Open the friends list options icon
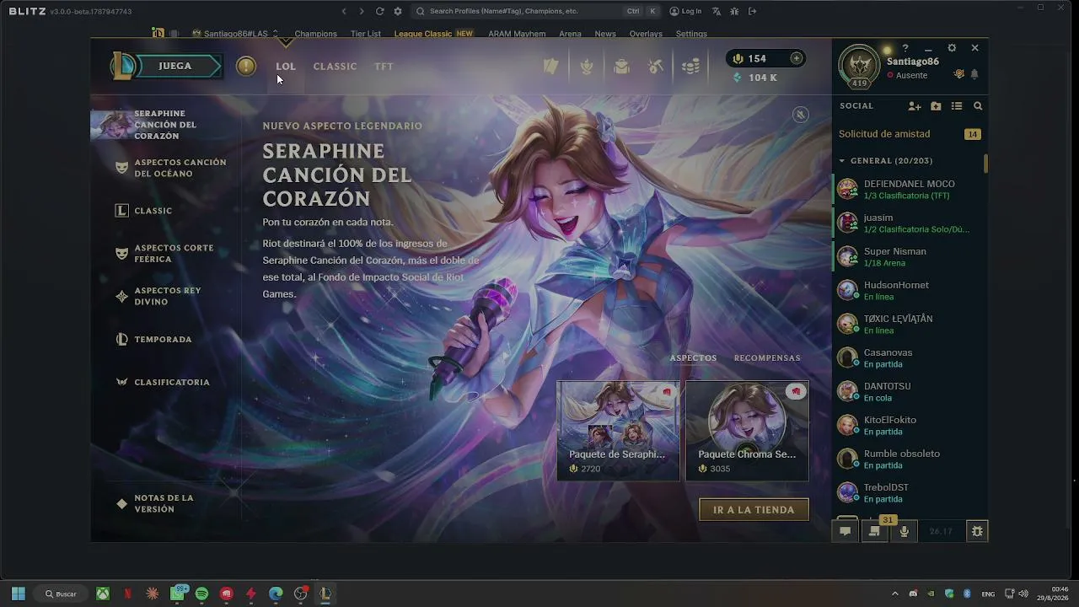This screenshot has width=1079, height=607. point(957,106)
